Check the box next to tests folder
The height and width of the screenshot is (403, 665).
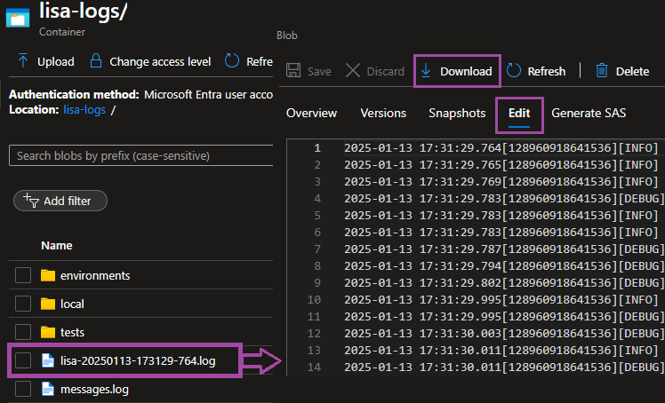tap(23, 332)
